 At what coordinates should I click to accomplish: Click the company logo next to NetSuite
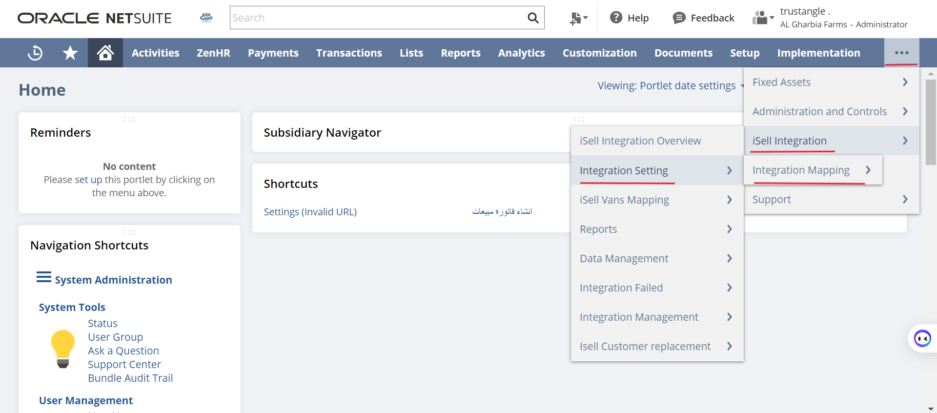point(206,18)
